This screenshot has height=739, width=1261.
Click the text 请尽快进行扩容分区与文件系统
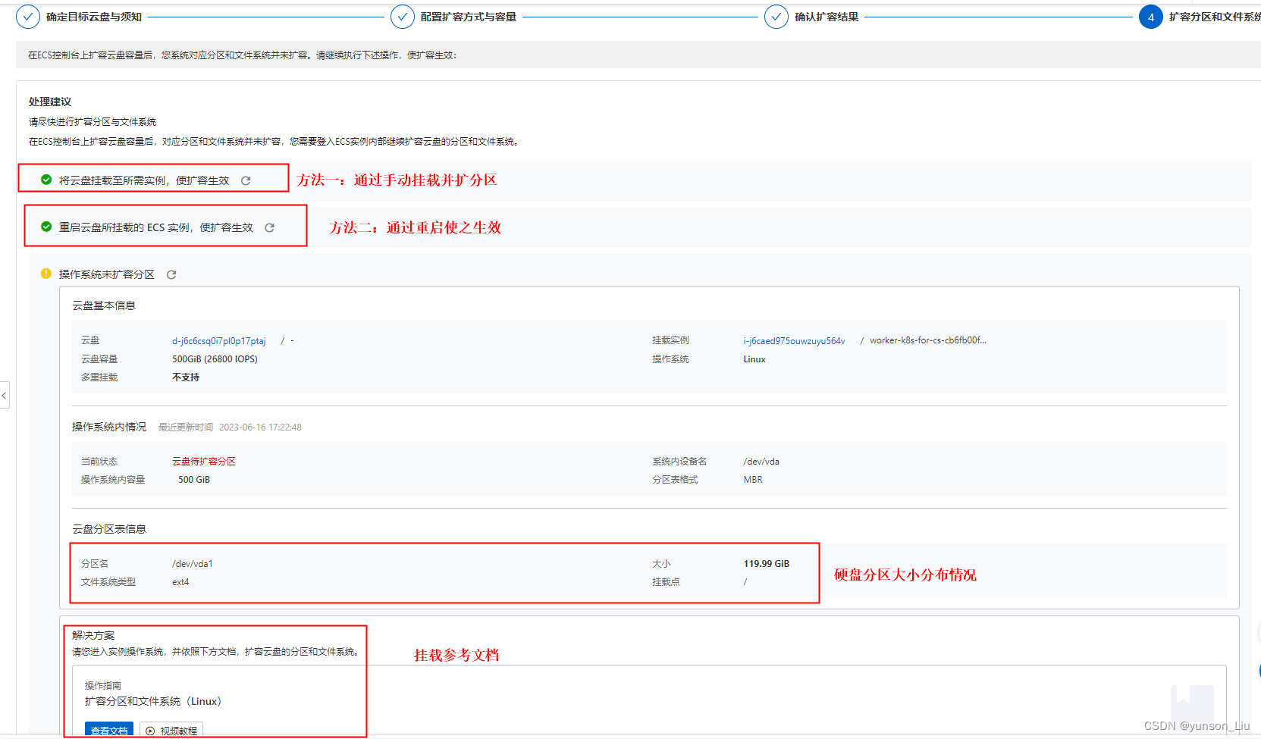pos(93,122)
